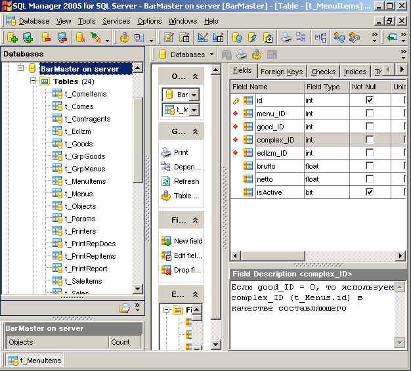Click the connect plug icon in the toolbar
Screen dimensions: 411x371
(95, 37)
